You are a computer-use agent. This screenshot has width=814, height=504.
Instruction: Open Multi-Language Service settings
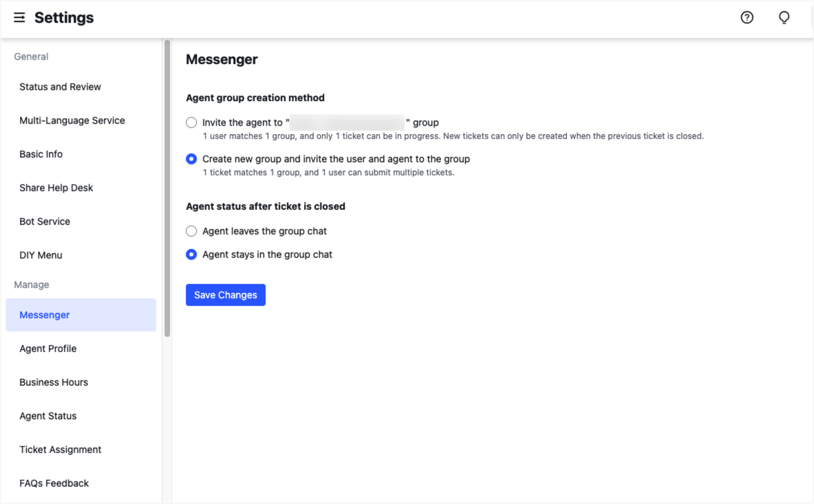pos(72,120)
